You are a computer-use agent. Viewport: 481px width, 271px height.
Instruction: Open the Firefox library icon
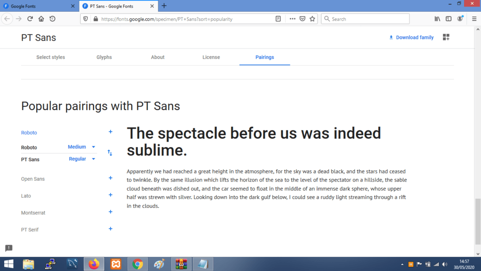pos(437,19)
